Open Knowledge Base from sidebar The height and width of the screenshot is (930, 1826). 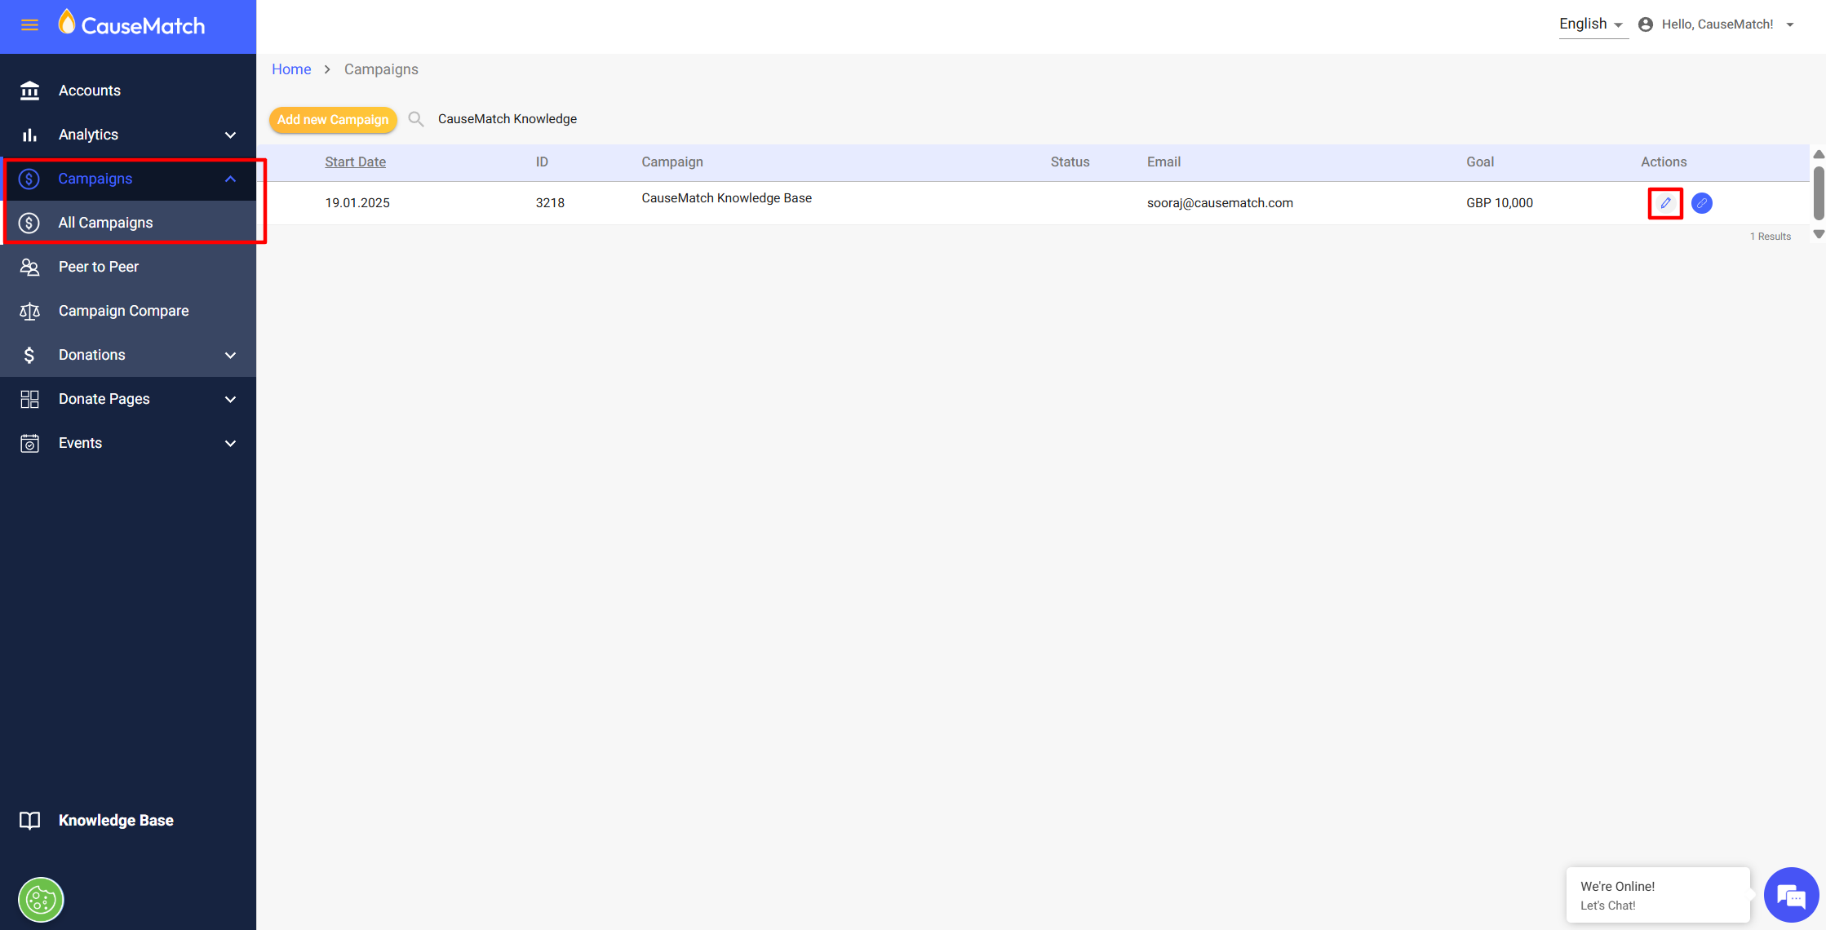click(x=115, y=821)
